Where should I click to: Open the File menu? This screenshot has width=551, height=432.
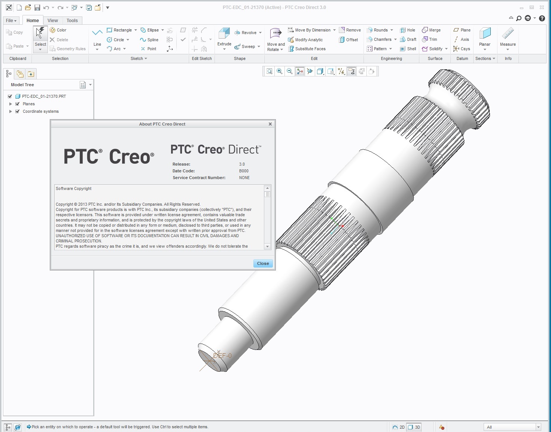coord(11,21)
